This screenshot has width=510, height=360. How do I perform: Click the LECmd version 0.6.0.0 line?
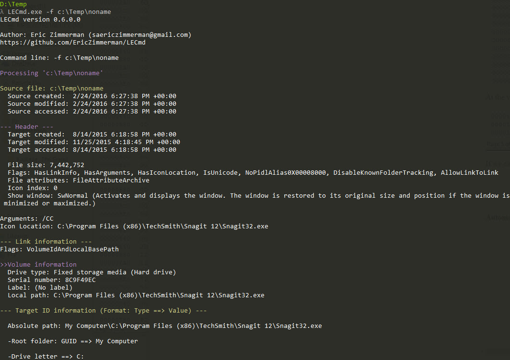coord(40,20)
